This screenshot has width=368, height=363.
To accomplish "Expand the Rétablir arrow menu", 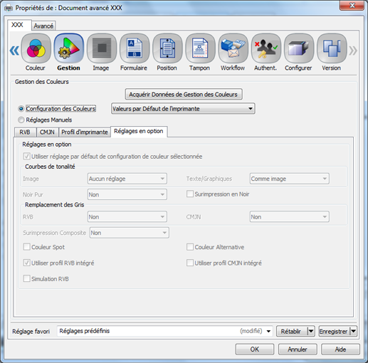I will [x=311, y=331].
